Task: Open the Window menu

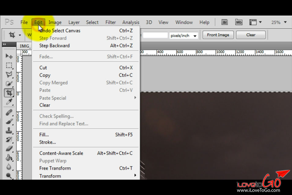Action: pyautogui.click(x=184, y=22)
